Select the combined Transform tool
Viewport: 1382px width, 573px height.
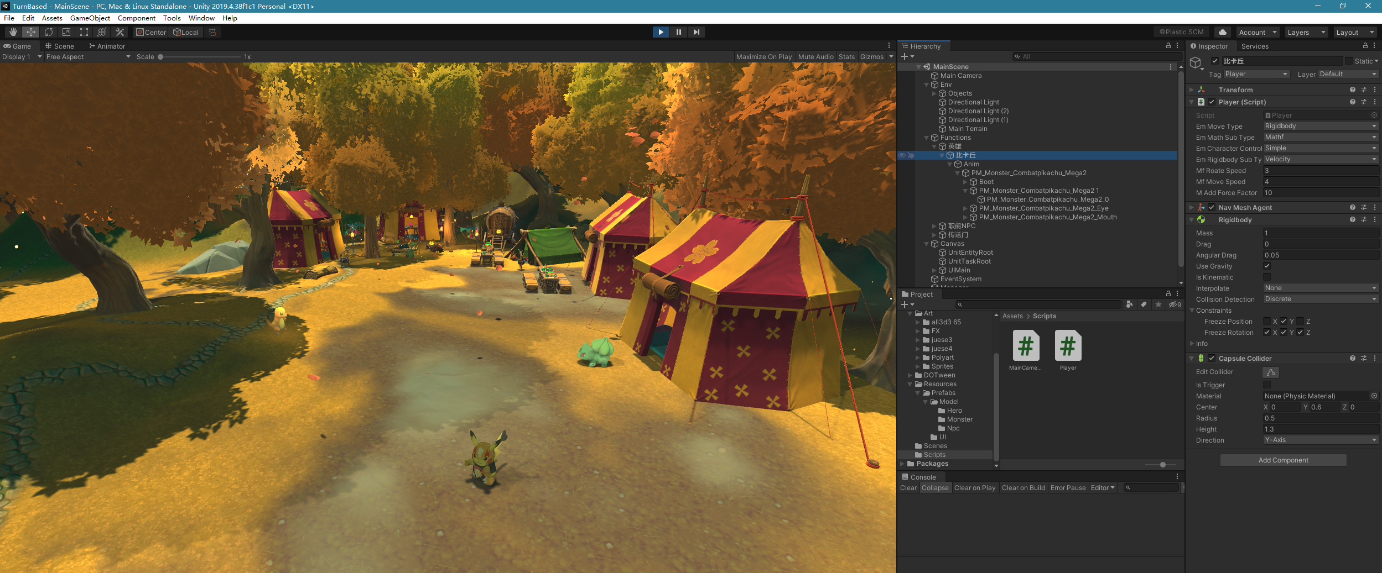tap(102, 32)
